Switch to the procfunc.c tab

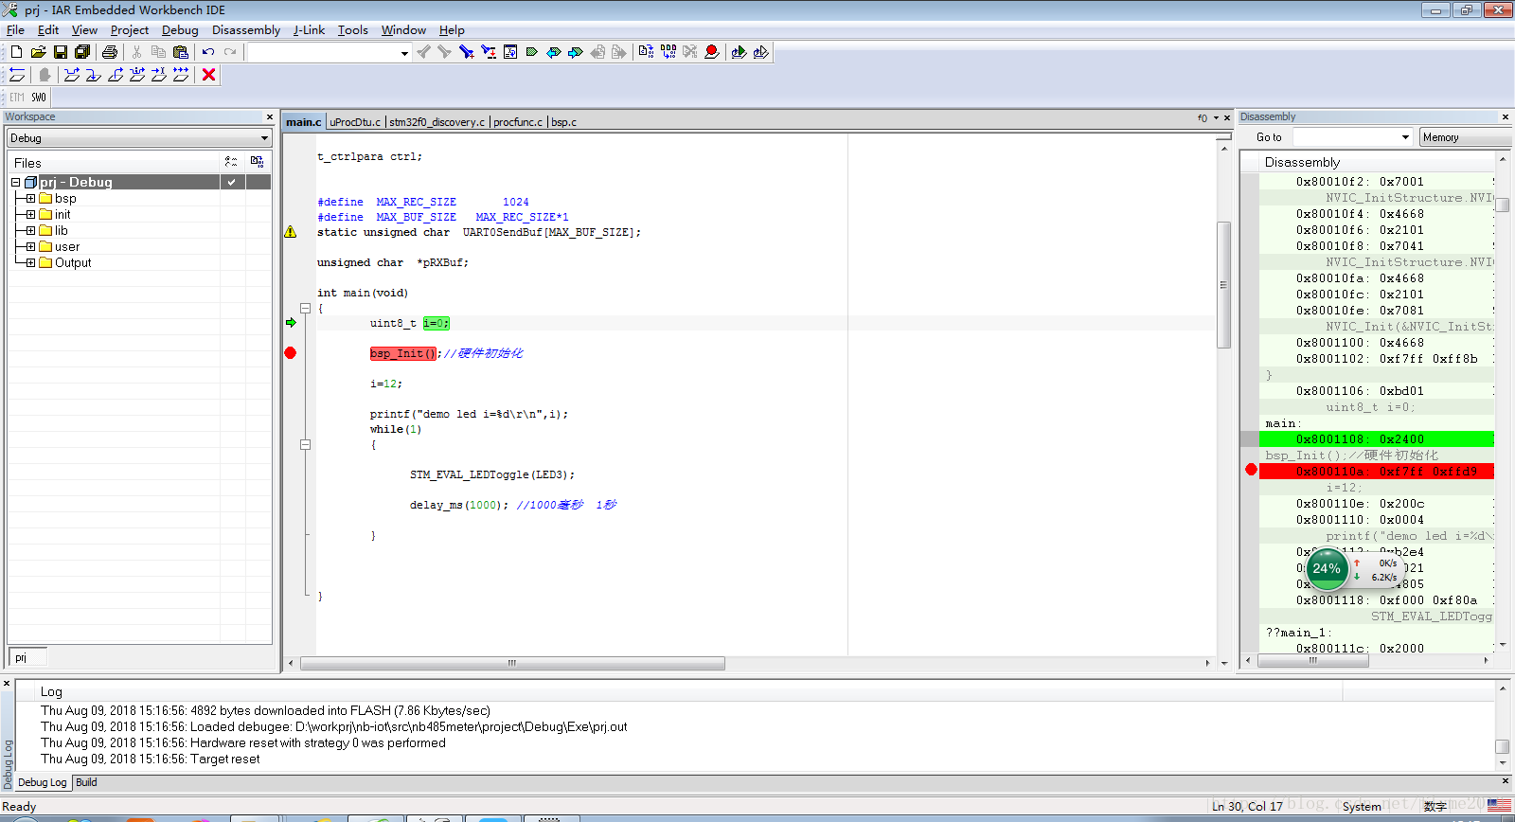click(x=518, y=122)
